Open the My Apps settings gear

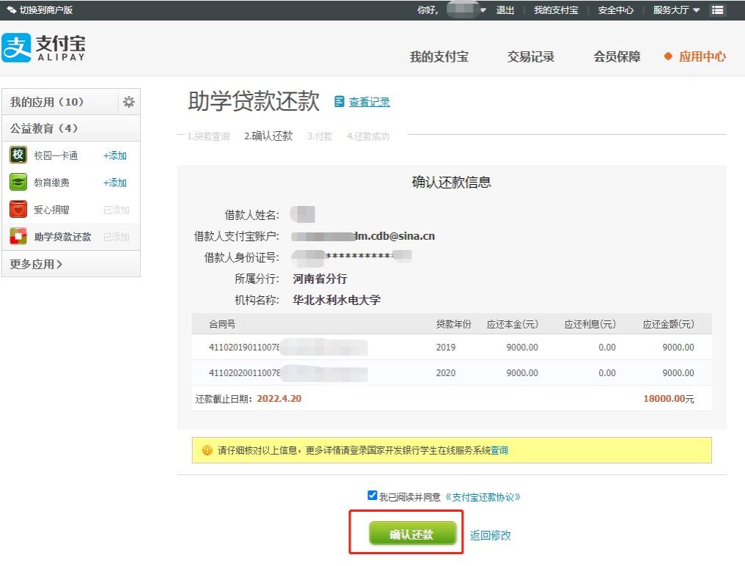click(129, 102)
